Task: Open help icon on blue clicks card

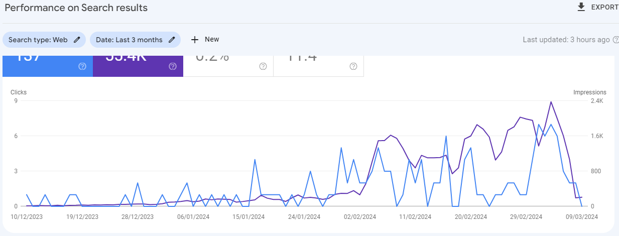Action: [x=82, y=66]
